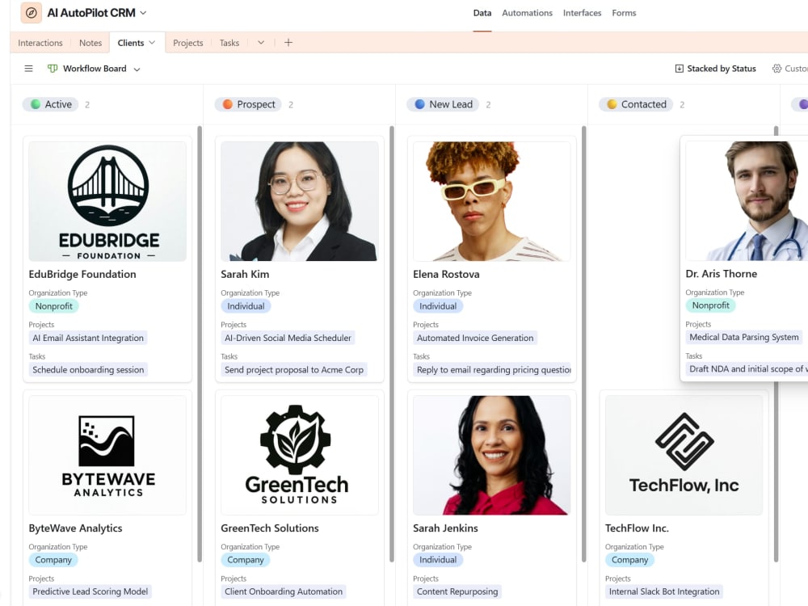Select the Notes table tab

(x=90, y=43)
